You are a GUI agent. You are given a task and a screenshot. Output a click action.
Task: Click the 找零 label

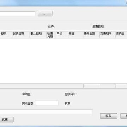[68, 103]
